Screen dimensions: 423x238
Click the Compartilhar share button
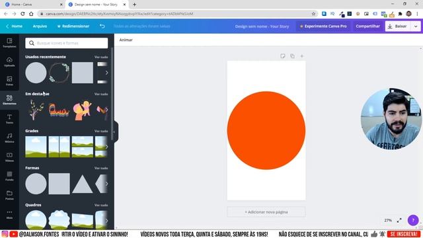tap(367, 26)
